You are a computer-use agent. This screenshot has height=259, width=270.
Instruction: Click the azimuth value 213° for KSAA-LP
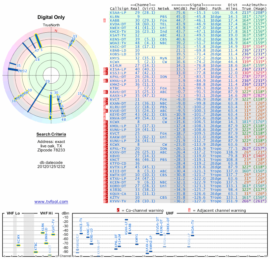(246, 13)
